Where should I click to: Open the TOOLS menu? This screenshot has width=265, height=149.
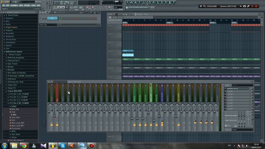click(34, 5)
